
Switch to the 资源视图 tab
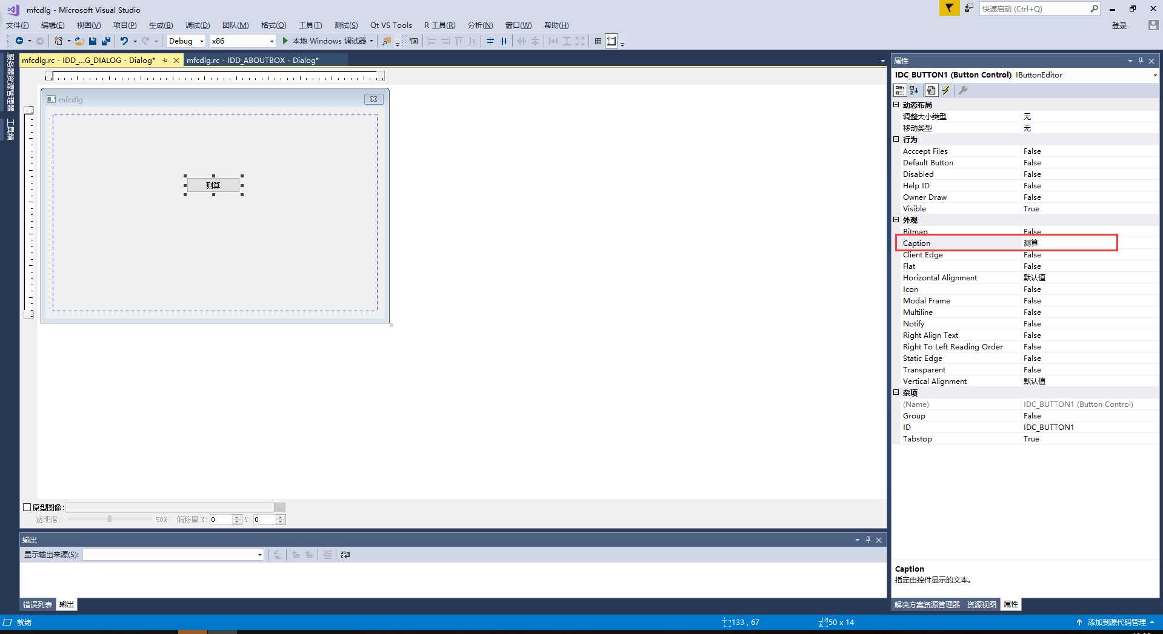[981, 604]
